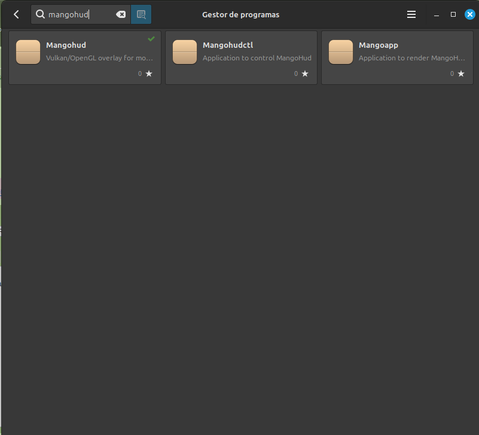
Task: Focus the mangohud search field
Action: coord(81,14)
